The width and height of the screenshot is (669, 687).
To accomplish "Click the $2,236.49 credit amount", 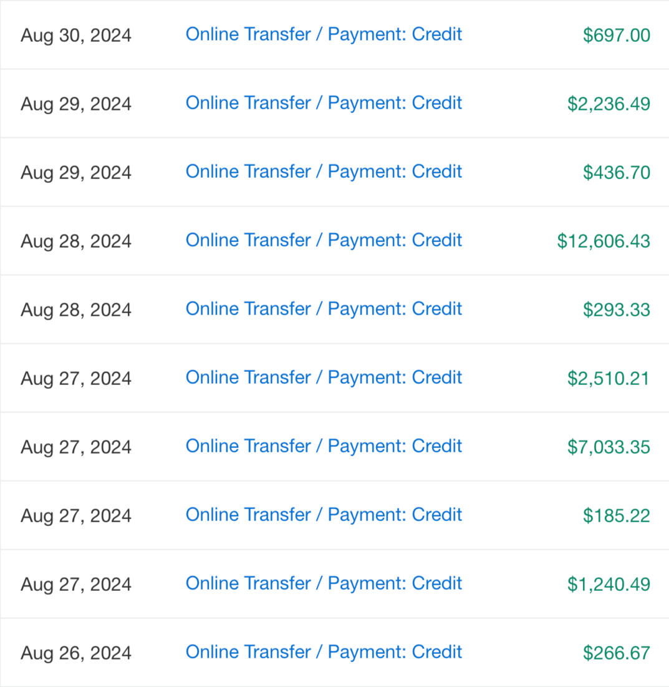I will (608, 104).
